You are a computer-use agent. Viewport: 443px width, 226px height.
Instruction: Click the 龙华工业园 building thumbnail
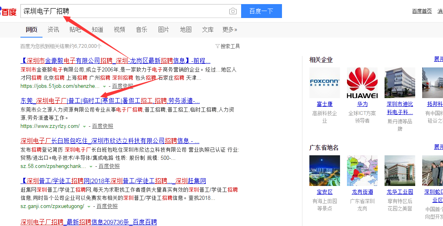tap(400, 170)
